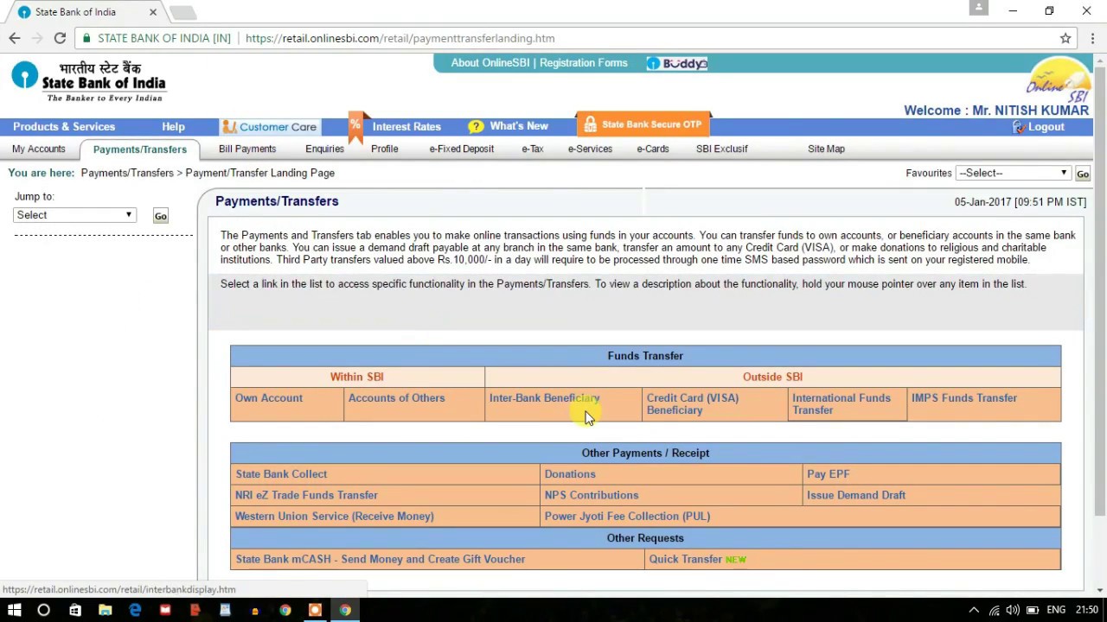Image resolution: width=1107 pixels, height=622 pixels.
Task: Click the Cortana search circle in taskbar
Action: coord(43,610)
